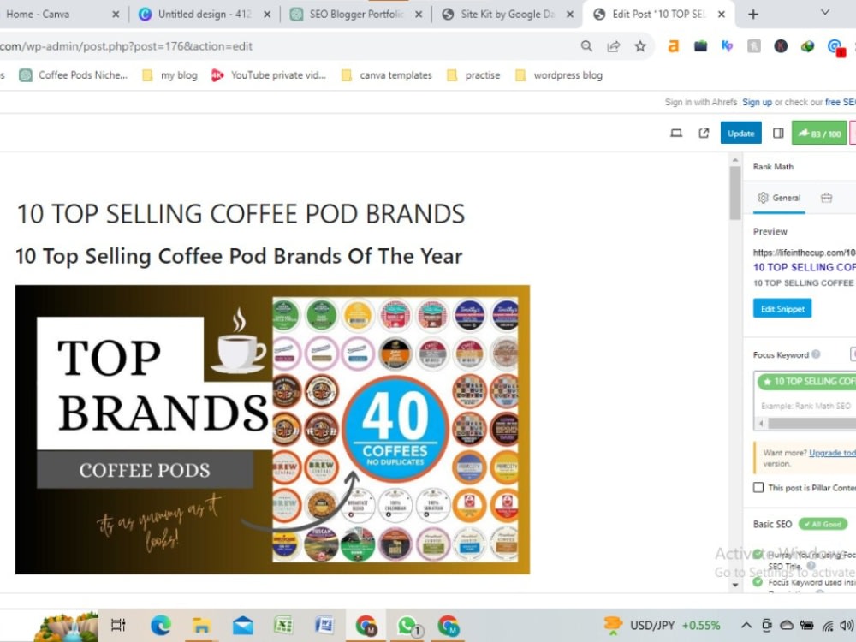
Task: Click the colorful cube extension icon
Action: coord(807,46)
